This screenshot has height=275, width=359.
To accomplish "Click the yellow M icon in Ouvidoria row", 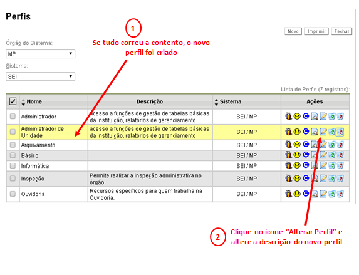I will coord(297,194).
